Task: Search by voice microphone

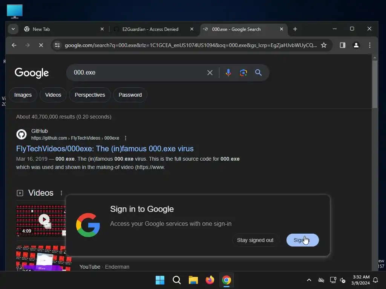Action: (x=228, y=73)
